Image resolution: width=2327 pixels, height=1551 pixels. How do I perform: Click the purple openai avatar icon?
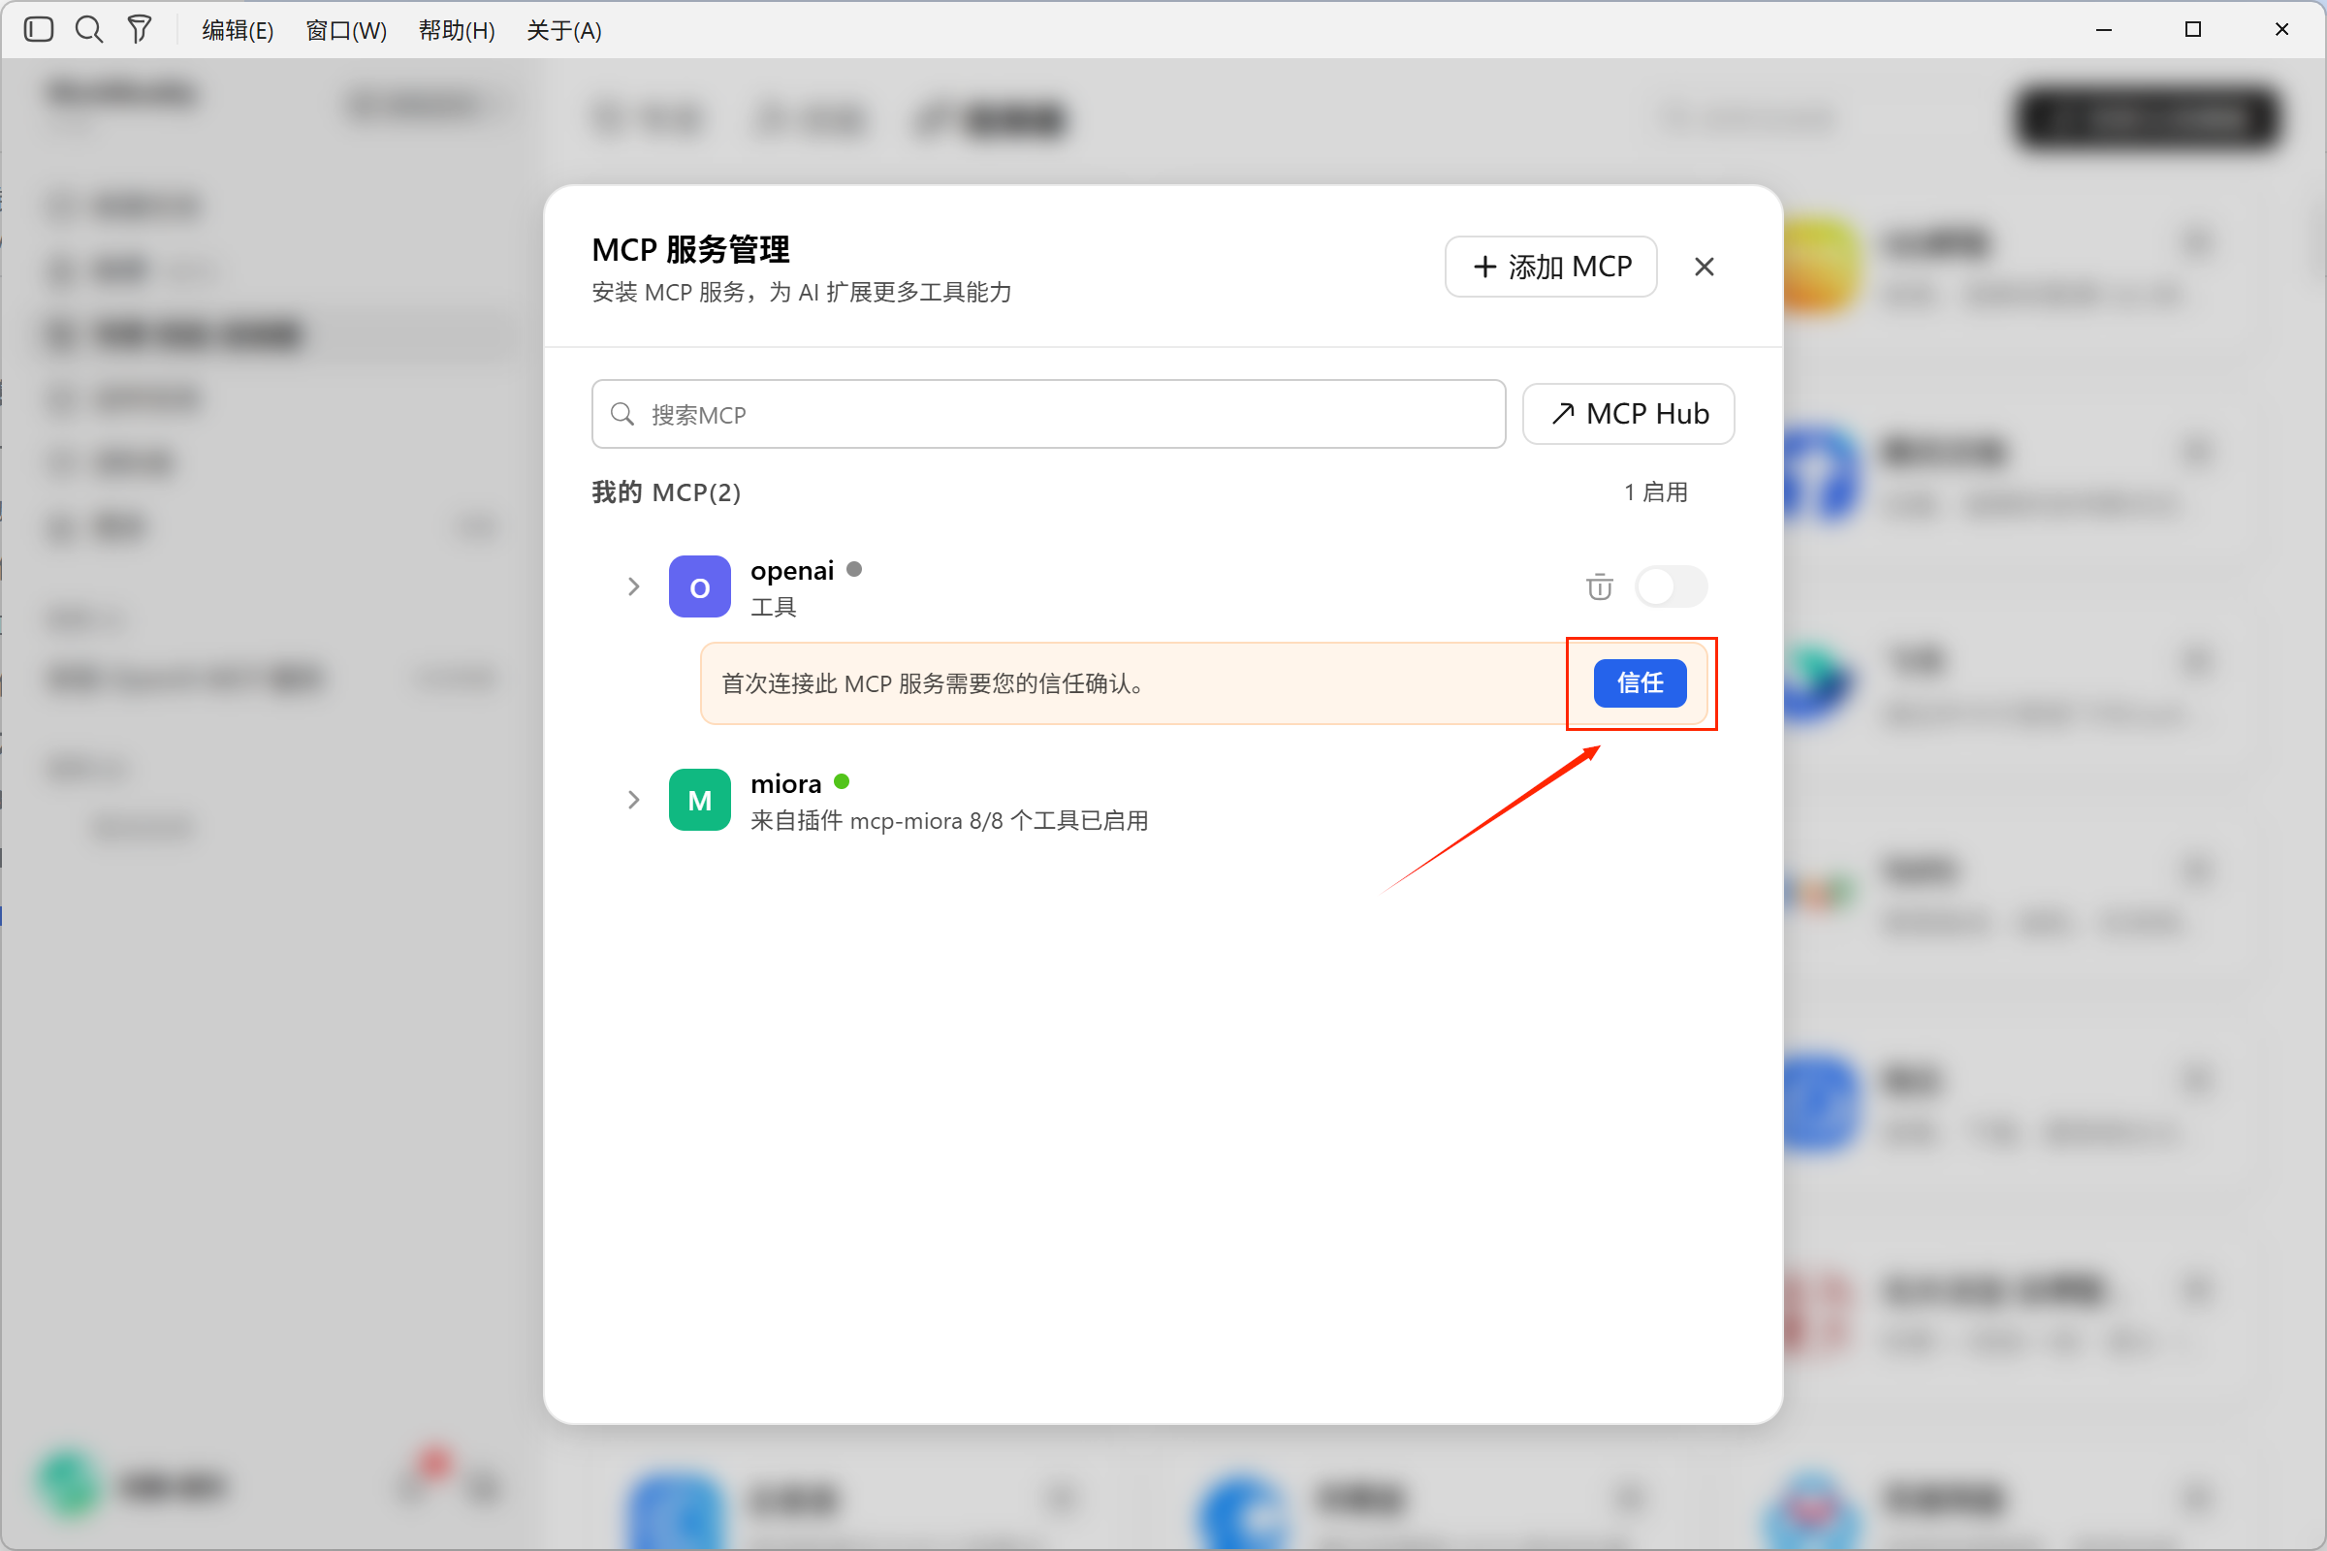(699, 586)
